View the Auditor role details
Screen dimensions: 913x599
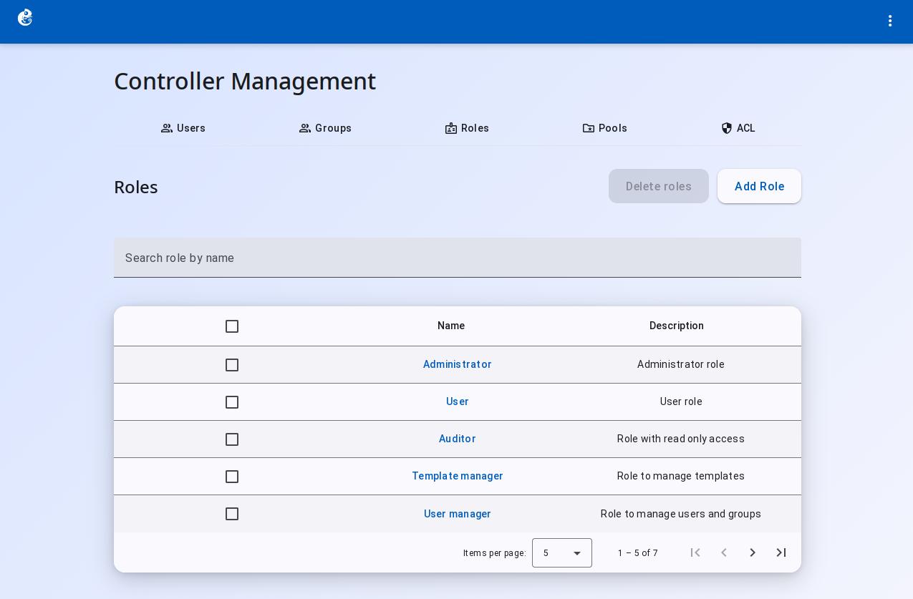[x=458, y=439]
